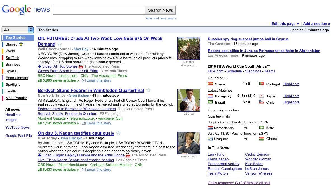This screenshot has height=188, width=331.
Task: Click envelope icon under Kagan story
Action: point(84,170)
